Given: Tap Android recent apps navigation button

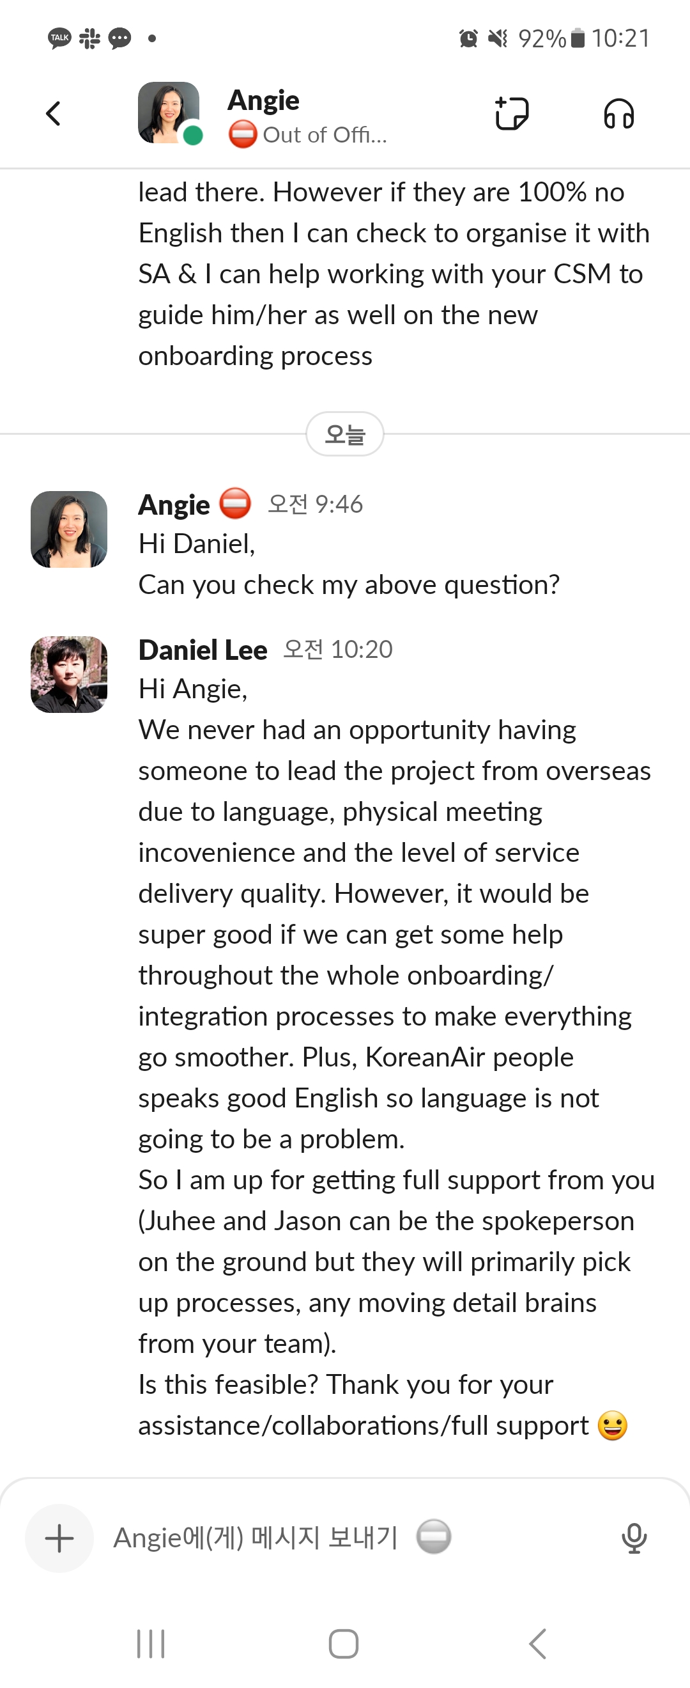Looking at the screenshot, I should 151,1643.
